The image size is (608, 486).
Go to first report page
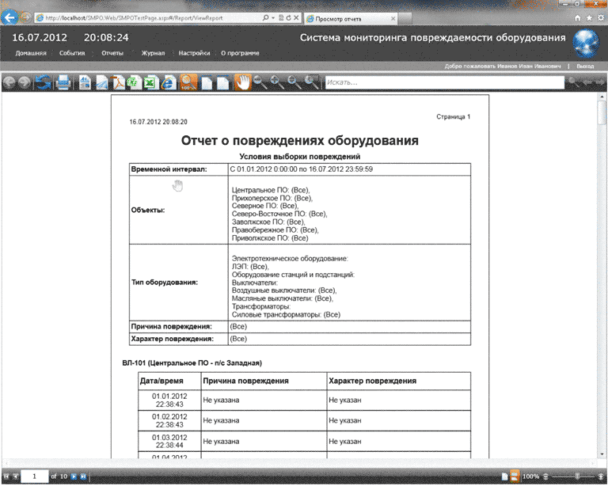(6, 477)
